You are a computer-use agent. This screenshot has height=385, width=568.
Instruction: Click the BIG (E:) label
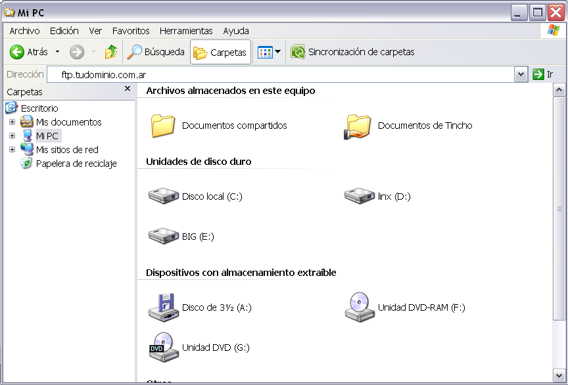(x=198, y=237)
